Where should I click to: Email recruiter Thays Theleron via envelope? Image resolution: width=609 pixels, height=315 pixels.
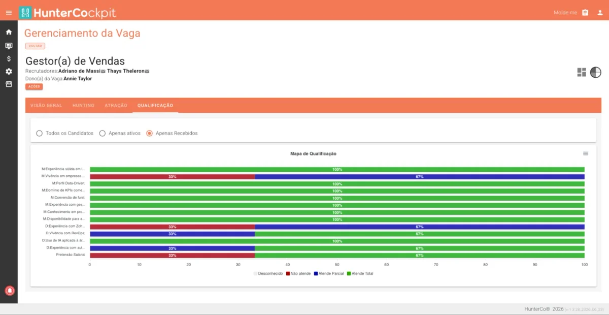click(x=147, y=72)
